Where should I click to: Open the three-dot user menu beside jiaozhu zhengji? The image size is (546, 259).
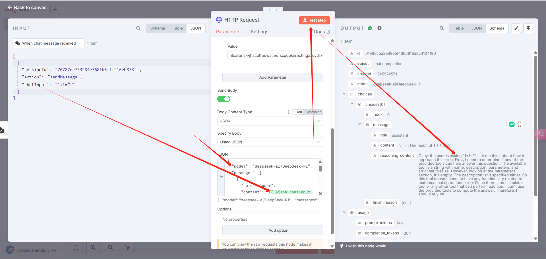click(54, 250)
